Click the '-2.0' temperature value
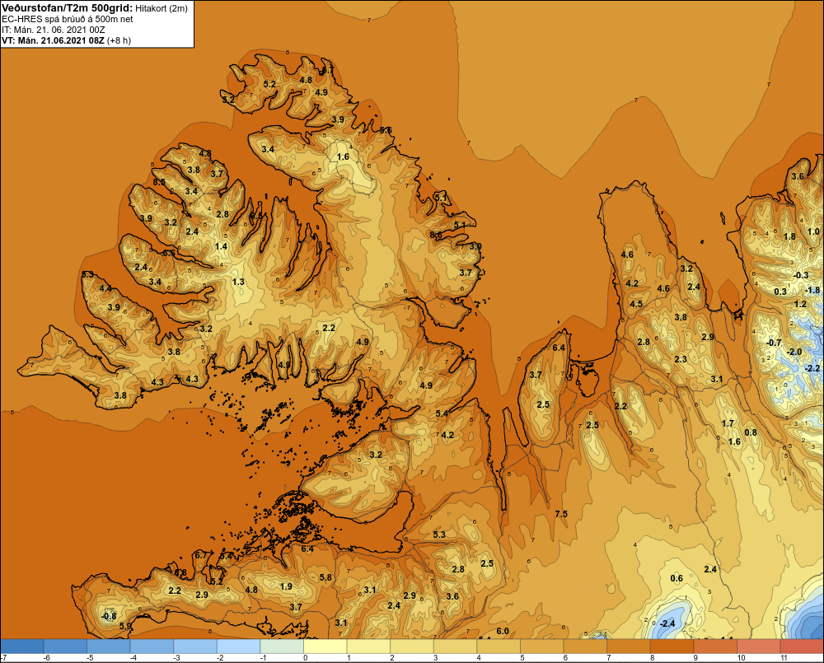The height and width of the screenshot is (663, 824). [x=794, y=352]
